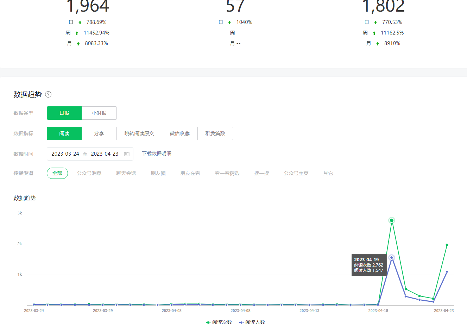
Task: Switch to the 分享 metric tab
Action: click(99, 133)
